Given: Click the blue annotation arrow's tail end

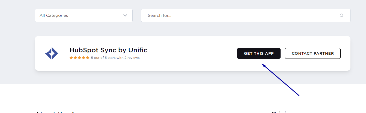Looking at the screenshot, I should point(299,95).
